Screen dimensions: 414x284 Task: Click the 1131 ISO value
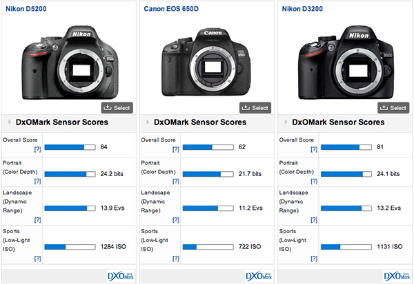coord(390,247)
